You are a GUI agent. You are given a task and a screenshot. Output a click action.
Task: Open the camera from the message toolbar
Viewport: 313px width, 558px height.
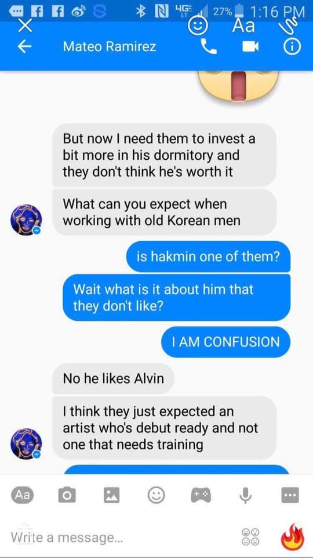67,495
